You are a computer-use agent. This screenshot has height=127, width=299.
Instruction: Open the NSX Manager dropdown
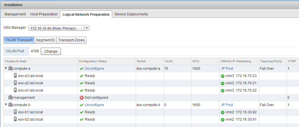point(86,28)
